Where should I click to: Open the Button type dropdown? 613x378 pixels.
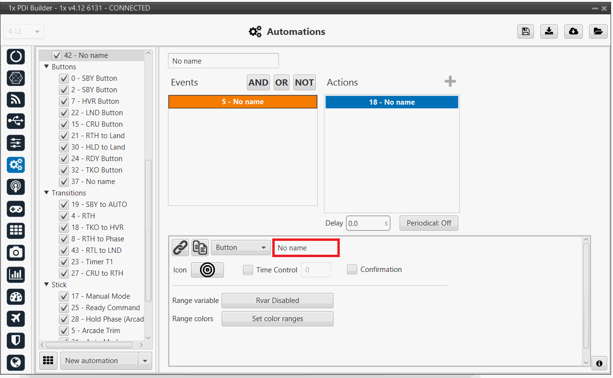coord(241,248)
